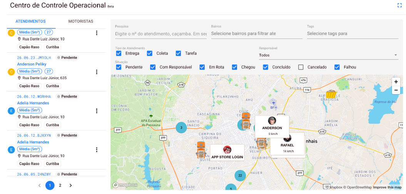Uncheck the Coleta checkbox

click(149, 53)
